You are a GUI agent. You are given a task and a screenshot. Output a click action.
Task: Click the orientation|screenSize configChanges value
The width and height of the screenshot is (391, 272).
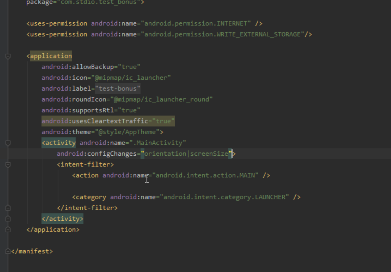click(x=186, y=154)
